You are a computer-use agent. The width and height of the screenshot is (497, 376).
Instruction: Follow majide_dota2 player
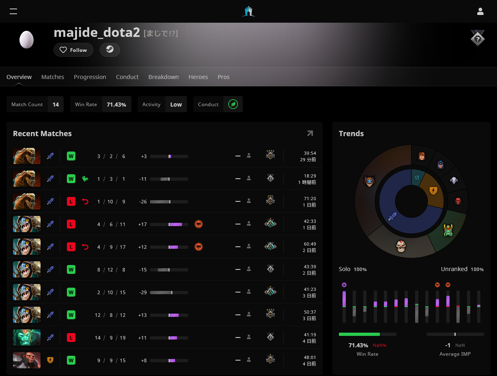(x=73, y=50)
